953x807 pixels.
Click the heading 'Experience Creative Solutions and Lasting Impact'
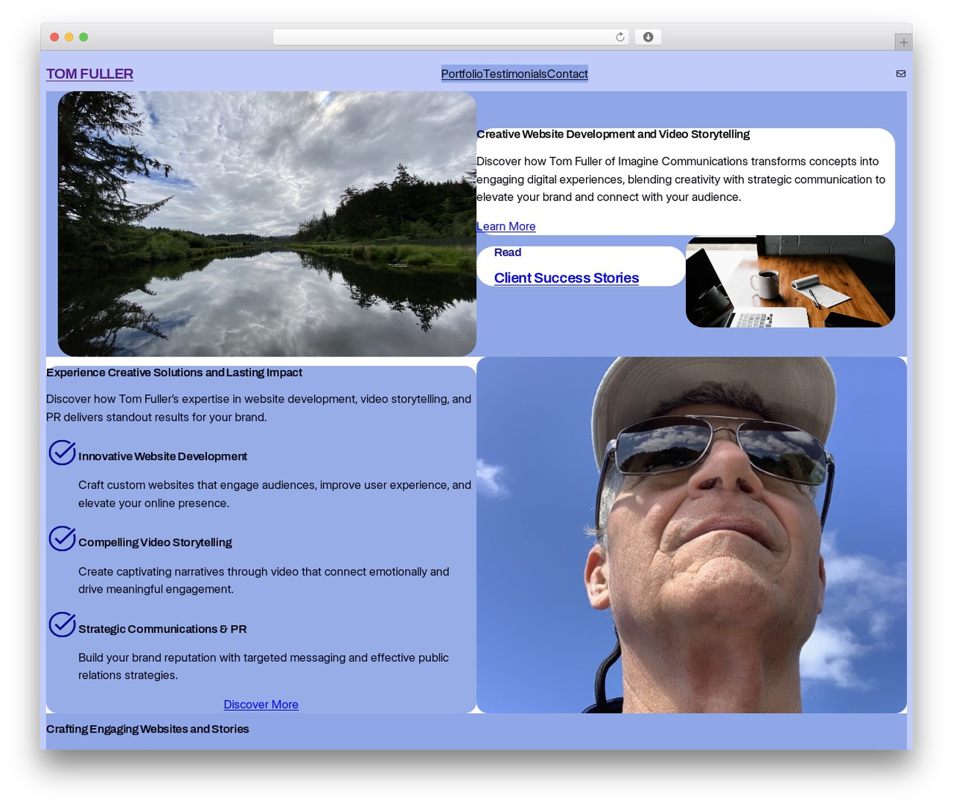174,372
